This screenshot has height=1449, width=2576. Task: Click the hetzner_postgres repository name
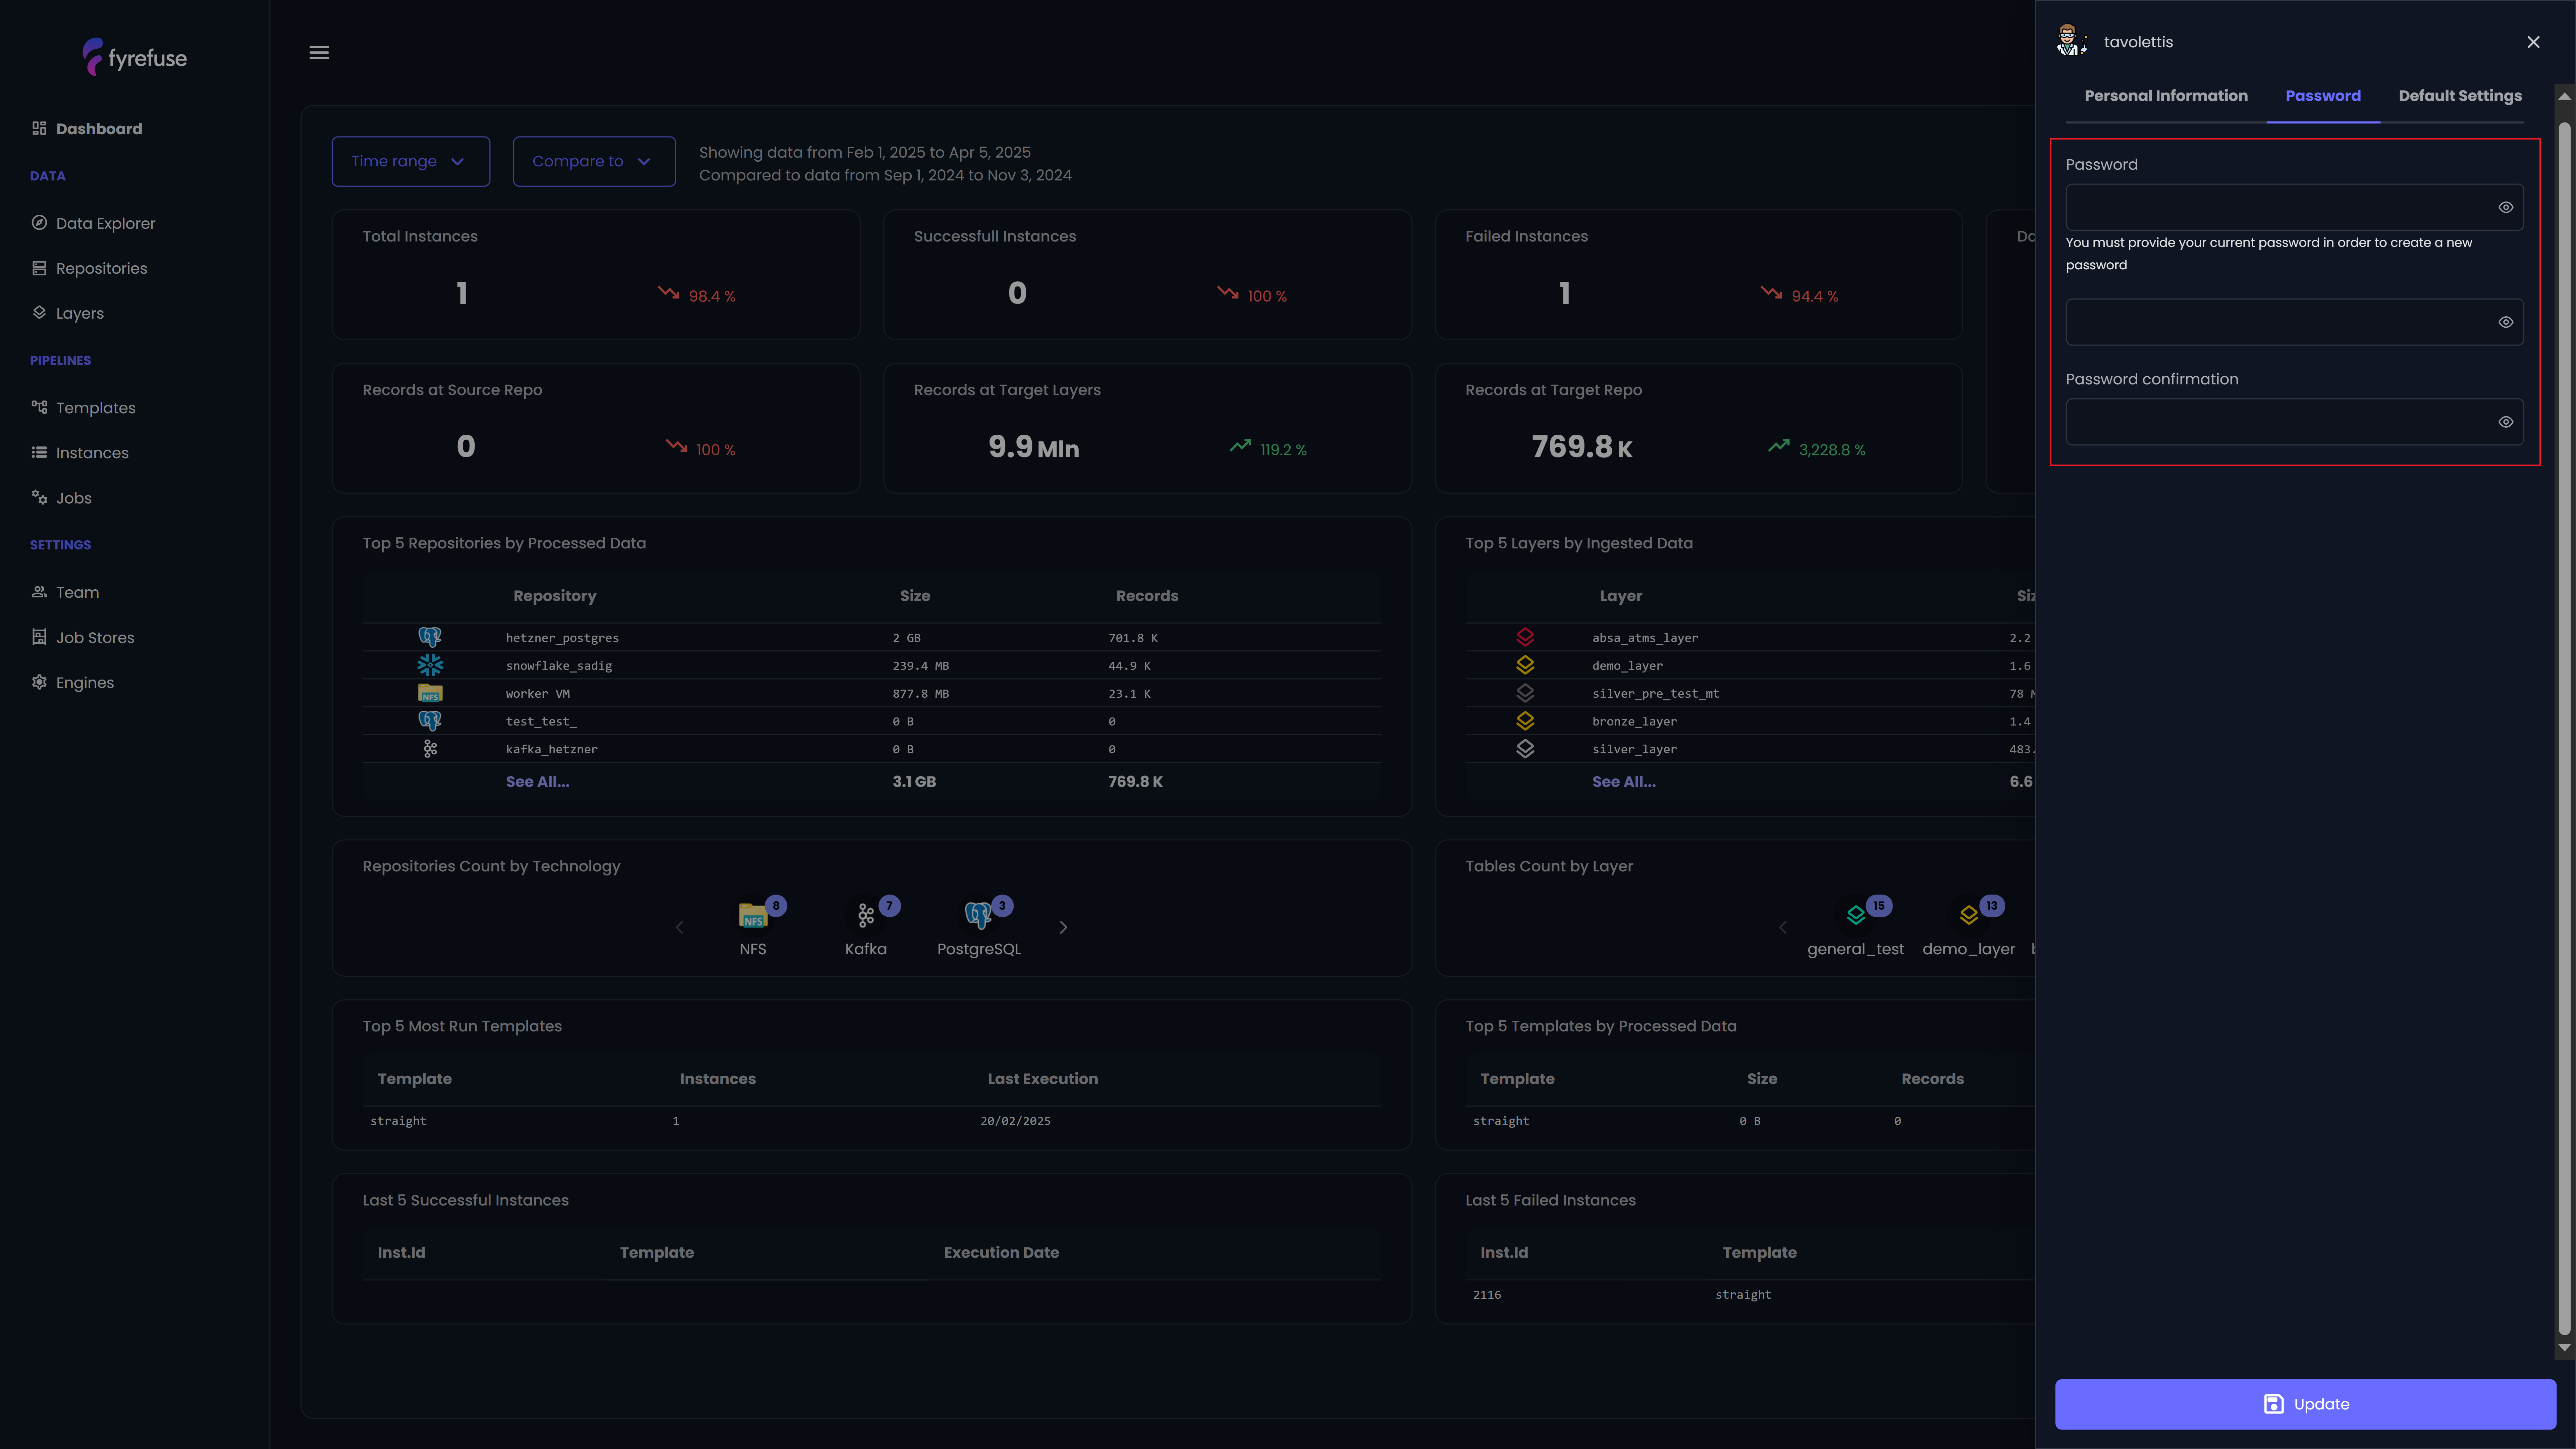562,638
